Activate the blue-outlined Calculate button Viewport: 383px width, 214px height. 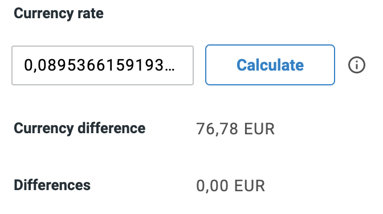[270, 65]
